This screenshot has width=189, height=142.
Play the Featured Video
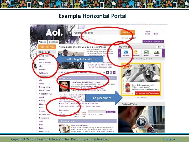tap(141, 122)
